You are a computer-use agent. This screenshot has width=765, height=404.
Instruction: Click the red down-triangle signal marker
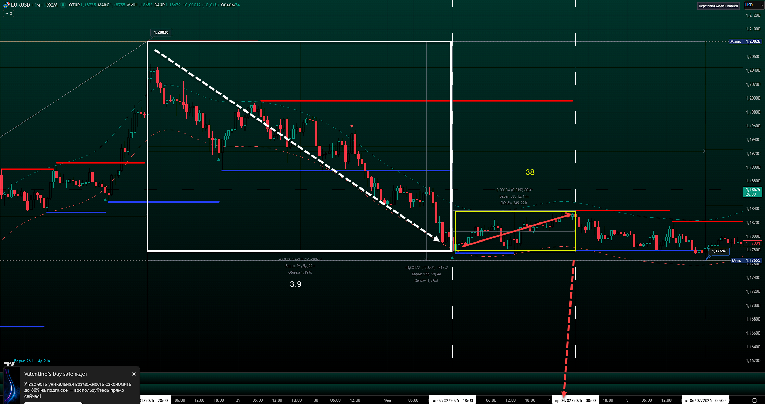[352, 127]
